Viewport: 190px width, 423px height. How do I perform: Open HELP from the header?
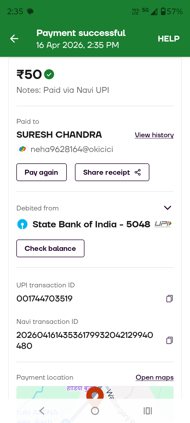169,39
